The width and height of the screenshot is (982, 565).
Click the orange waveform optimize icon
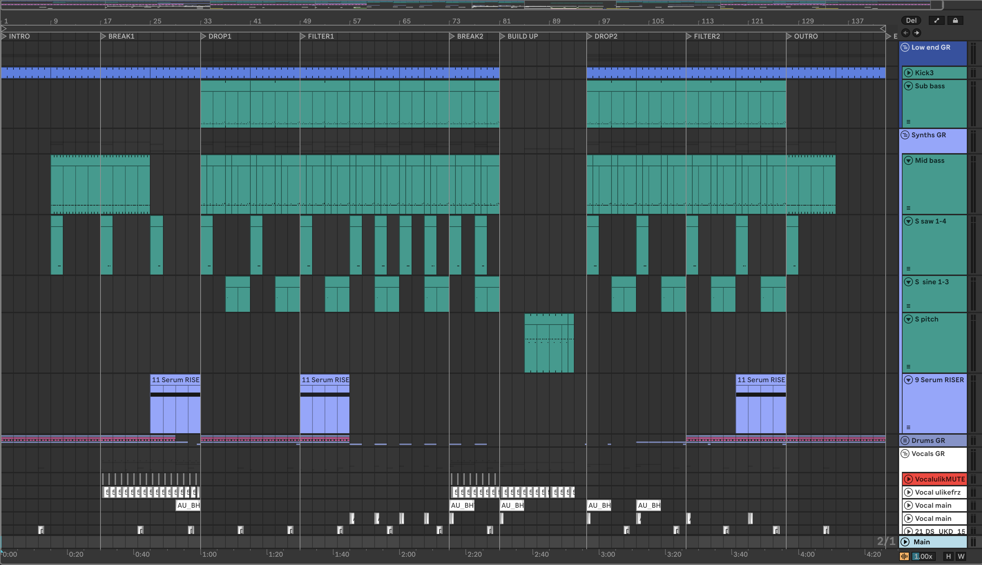point(904,556)
